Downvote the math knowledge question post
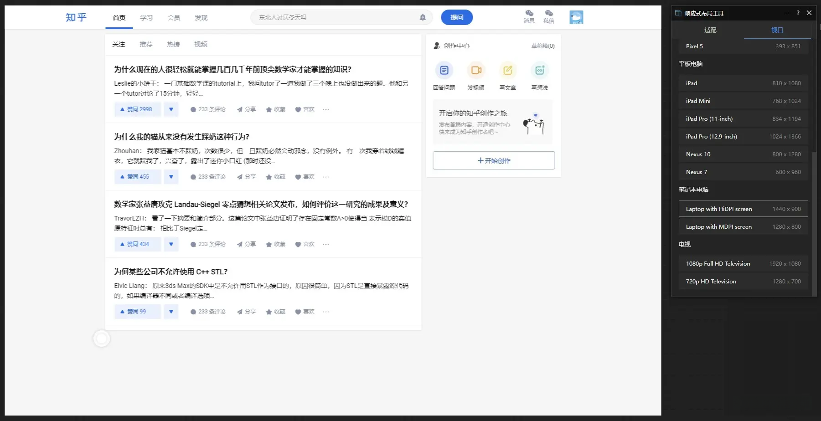This screenshot has height=421, width=821. pos(171,109)
